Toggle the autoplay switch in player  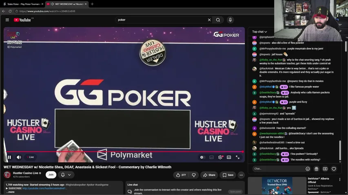click(203, 157)
